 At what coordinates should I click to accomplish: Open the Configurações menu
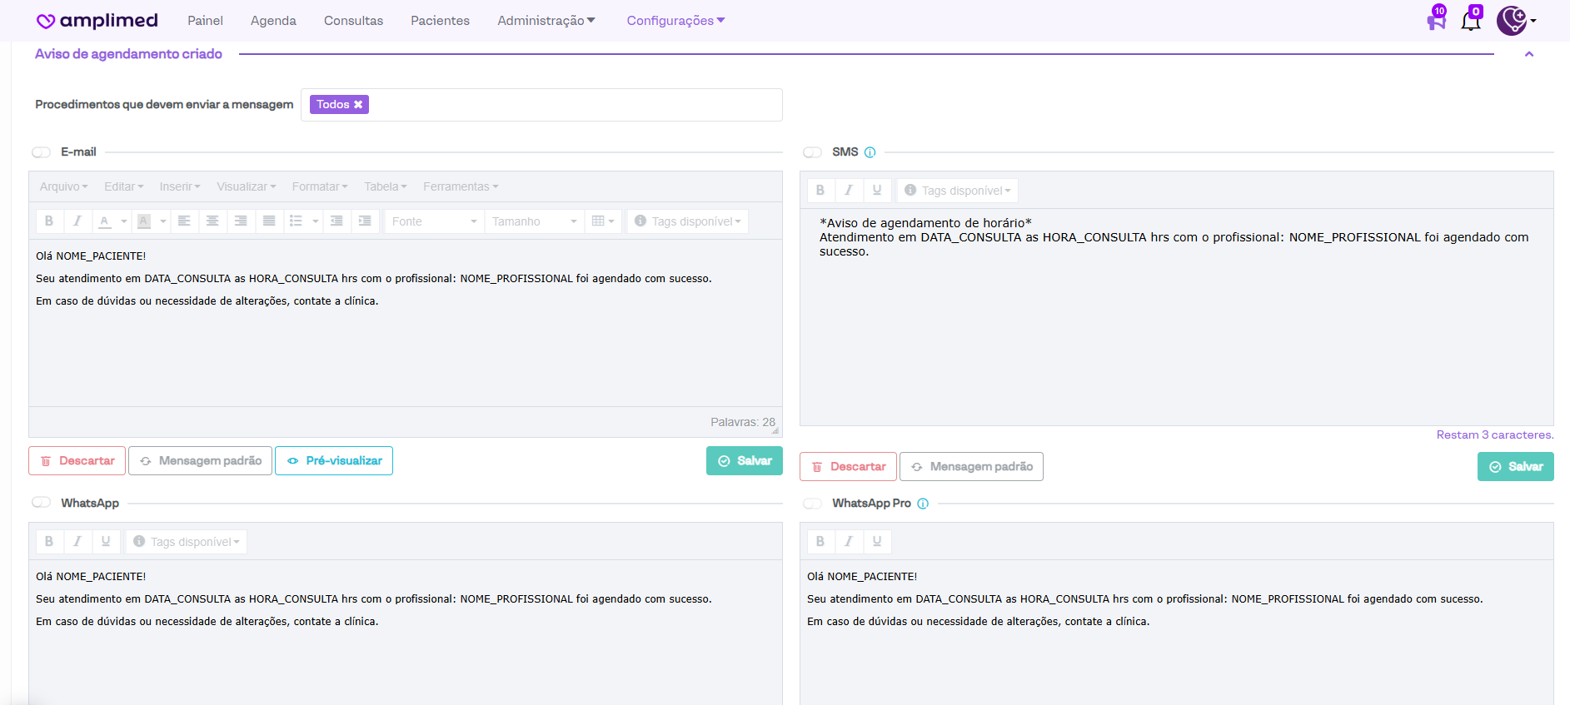click(x=675, y=21)
